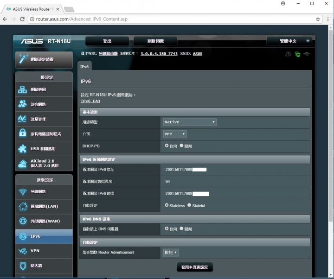Click the USB status icon
334x279 pixels.
307,54
